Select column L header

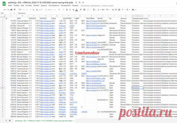coord(137,16)
